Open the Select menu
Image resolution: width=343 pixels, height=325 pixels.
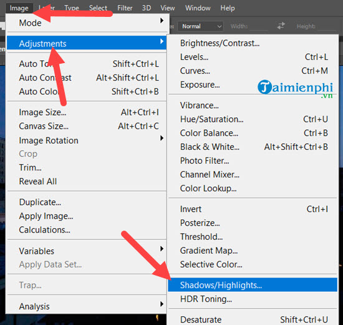pyautogui.click(x=98, y=8)
